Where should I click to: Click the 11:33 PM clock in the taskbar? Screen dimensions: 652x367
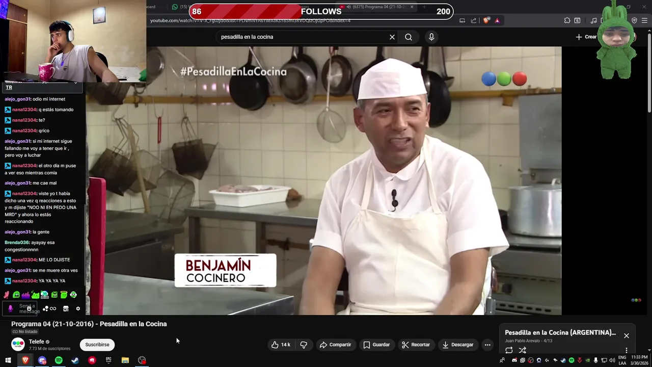pos(639,357)
